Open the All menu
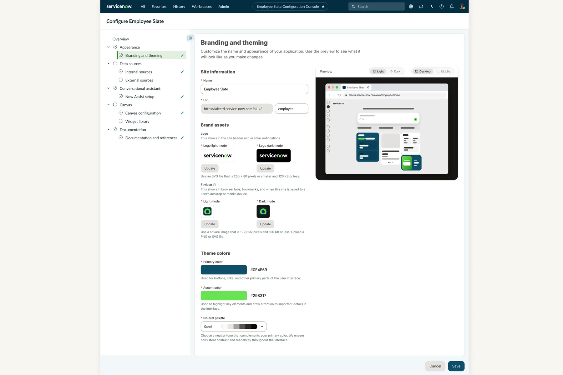The width and height of the screenshot is (563, 375). point(143,7)
